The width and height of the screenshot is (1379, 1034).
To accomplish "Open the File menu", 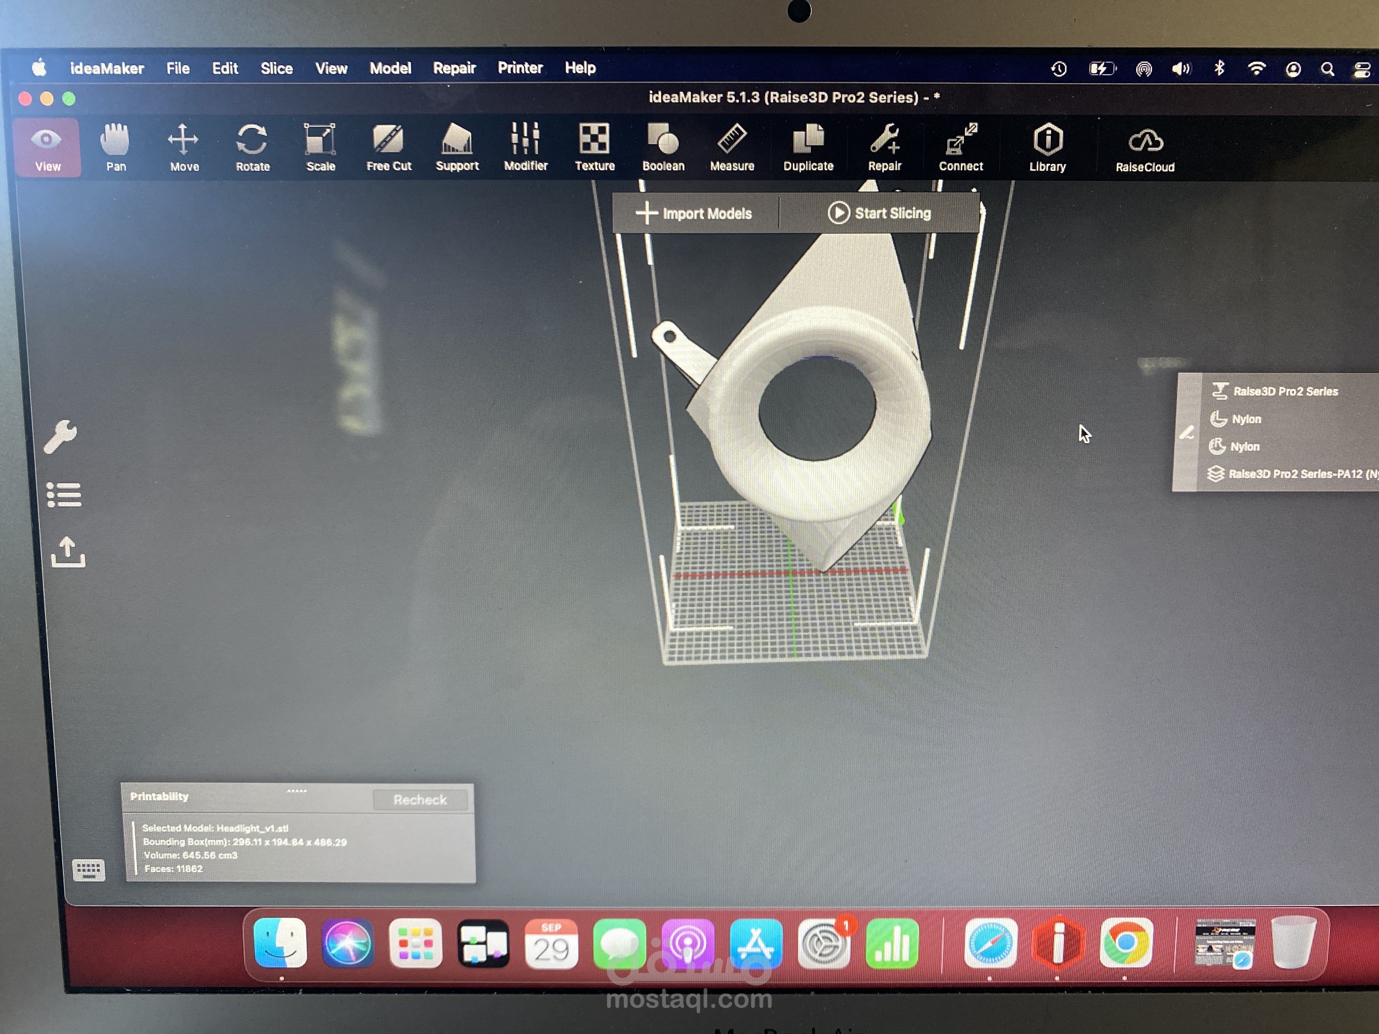I will pyautogui.click(x=178, y=69).
